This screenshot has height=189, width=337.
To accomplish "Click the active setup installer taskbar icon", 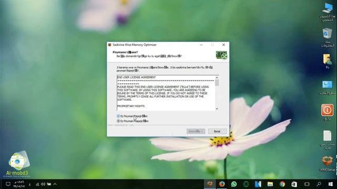I will [x=210, y=184].
